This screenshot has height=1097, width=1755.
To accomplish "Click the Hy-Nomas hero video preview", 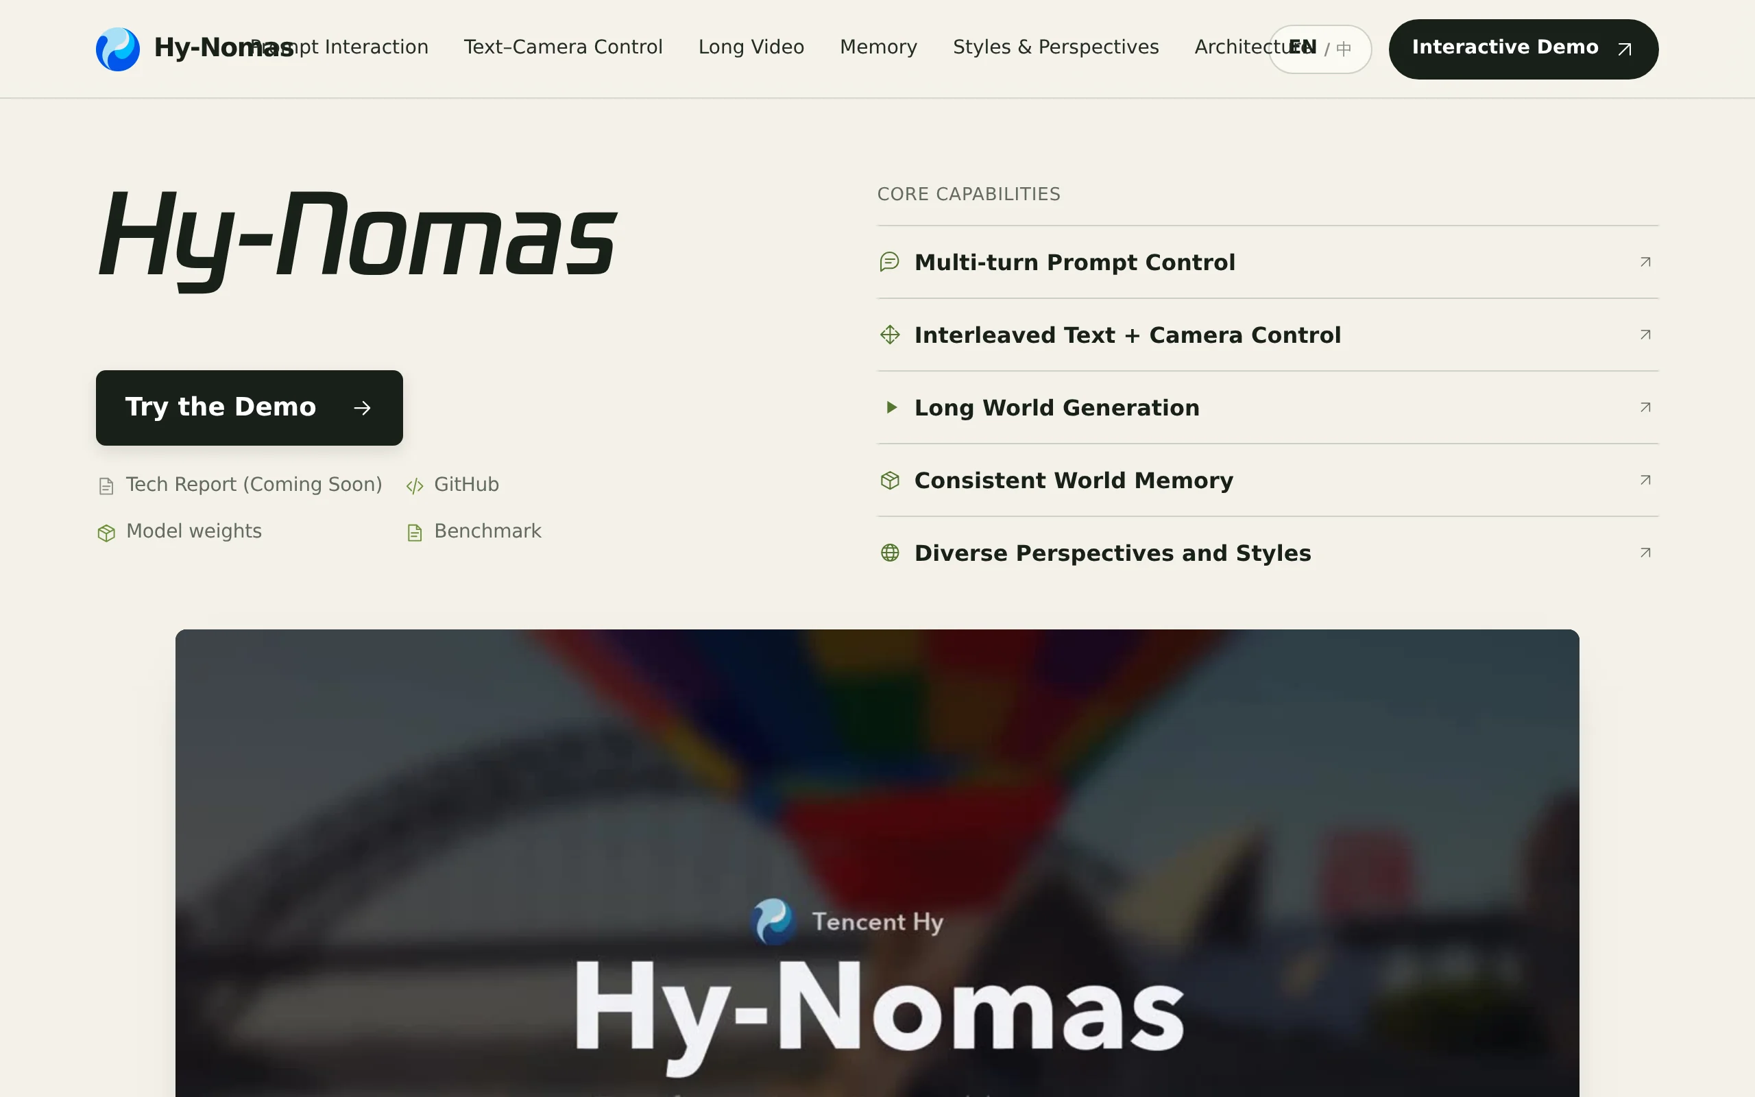I will 877,863.
